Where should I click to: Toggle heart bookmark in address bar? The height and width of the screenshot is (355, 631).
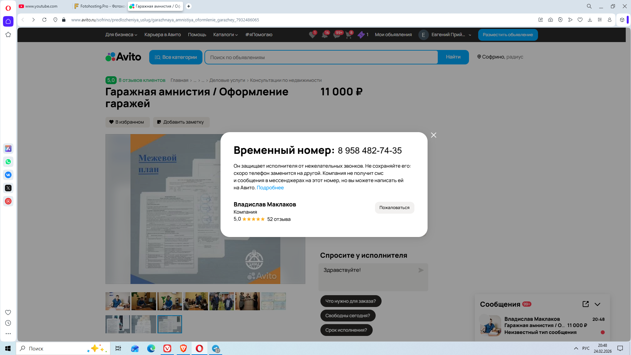click(580, 20)
